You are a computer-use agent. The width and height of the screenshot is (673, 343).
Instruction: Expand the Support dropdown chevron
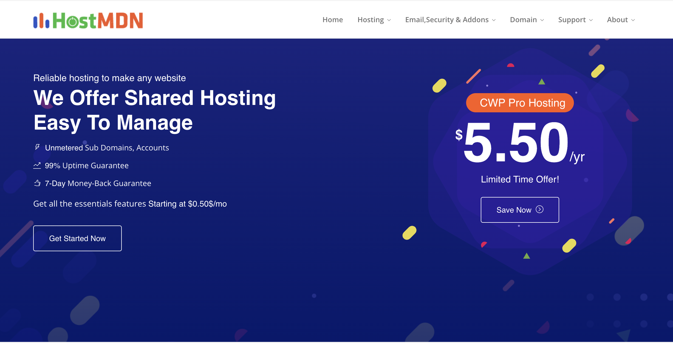click(x=591, y=20)
